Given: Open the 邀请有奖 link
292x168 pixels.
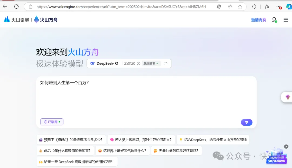Looking at the screenshot, I should (258, 20).
